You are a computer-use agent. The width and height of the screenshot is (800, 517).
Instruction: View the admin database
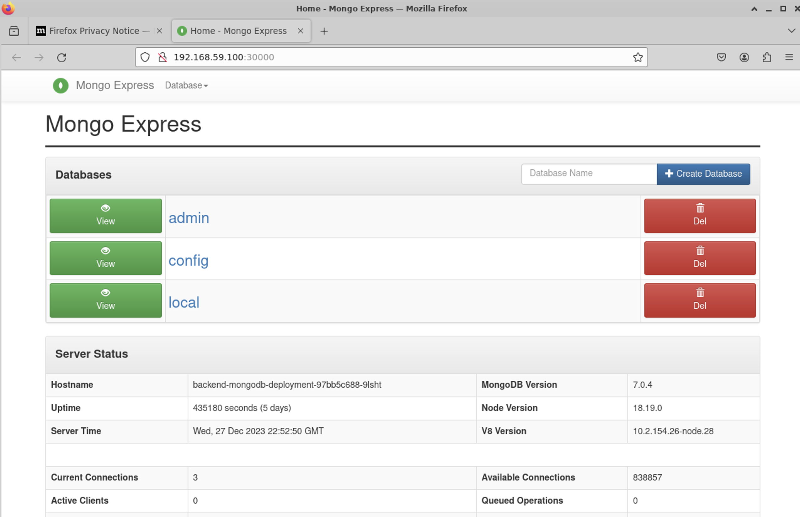point(105,216)
